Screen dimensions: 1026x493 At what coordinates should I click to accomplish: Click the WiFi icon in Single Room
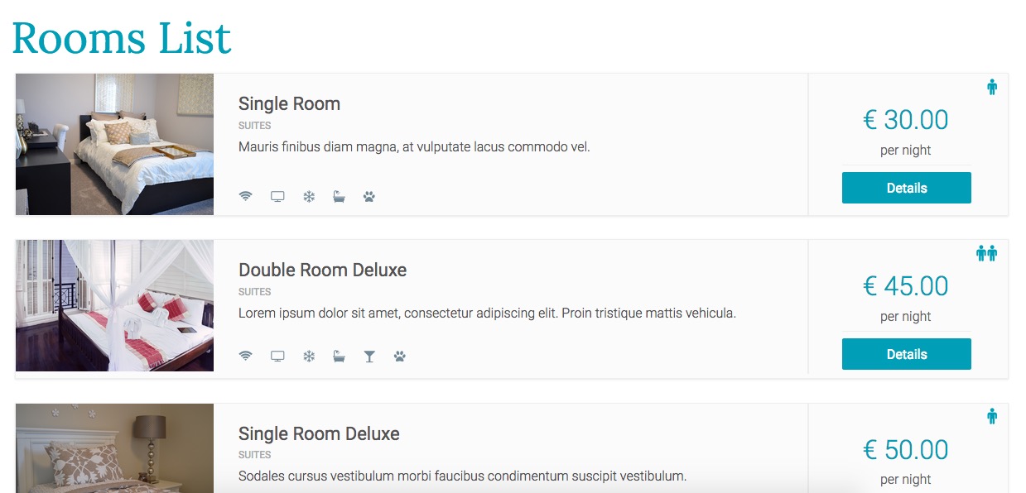point(245,197)
